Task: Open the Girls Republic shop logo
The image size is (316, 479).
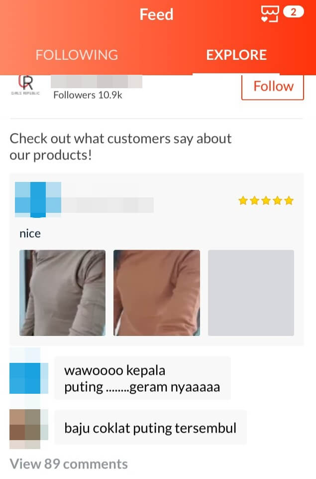Action: (x=25, y=85)
